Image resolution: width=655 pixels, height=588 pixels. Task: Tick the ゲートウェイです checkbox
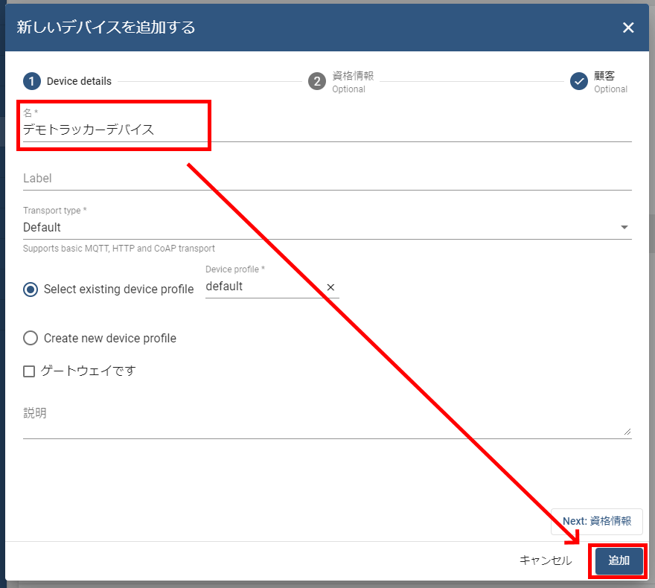tap(29, 371)
